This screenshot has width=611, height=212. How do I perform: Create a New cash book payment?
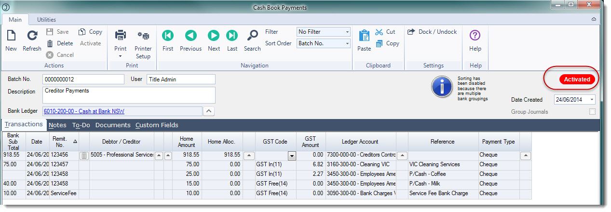11,40
